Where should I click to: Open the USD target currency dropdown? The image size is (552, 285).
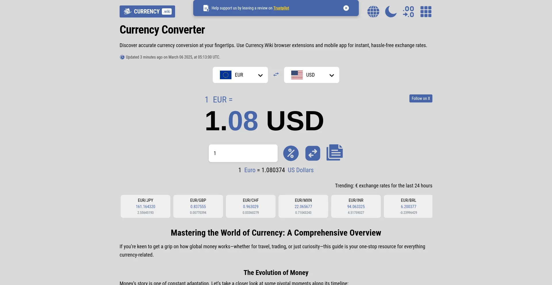312,75
